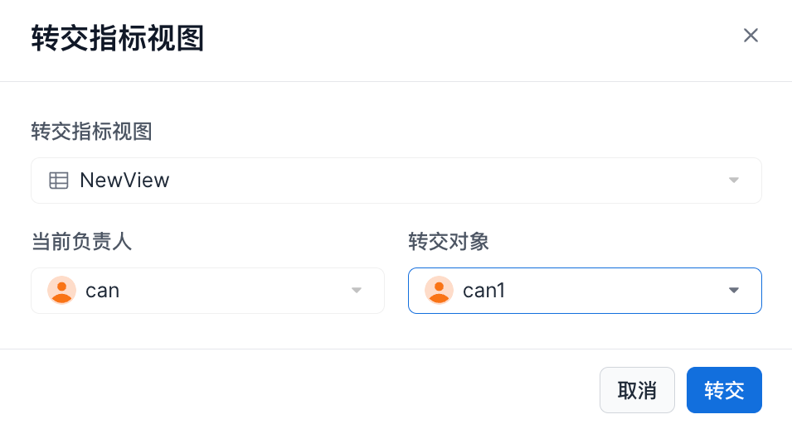
Task: Open the 当前负责人 dropdown arrow
Action: (357, 291)
